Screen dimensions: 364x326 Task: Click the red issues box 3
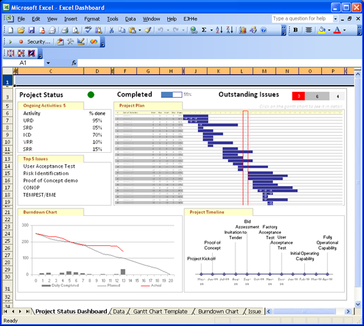[298, 96]
